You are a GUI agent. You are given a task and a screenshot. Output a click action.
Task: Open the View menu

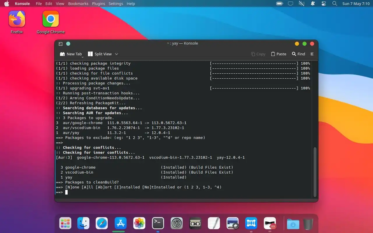point(60,3)
